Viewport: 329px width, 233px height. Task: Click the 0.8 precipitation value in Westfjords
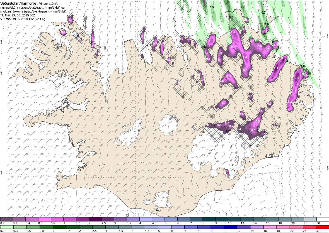63,32
